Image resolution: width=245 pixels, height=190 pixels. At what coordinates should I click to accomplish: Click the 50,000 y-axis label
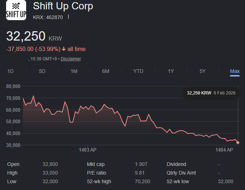point(13,121)
